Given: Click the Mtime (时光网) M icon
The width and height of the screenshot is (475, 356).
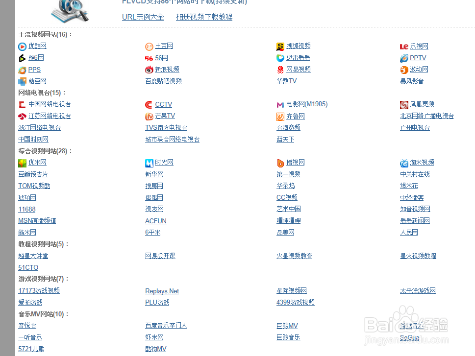Looking at the screenshot, I should (x=149, y=163).
